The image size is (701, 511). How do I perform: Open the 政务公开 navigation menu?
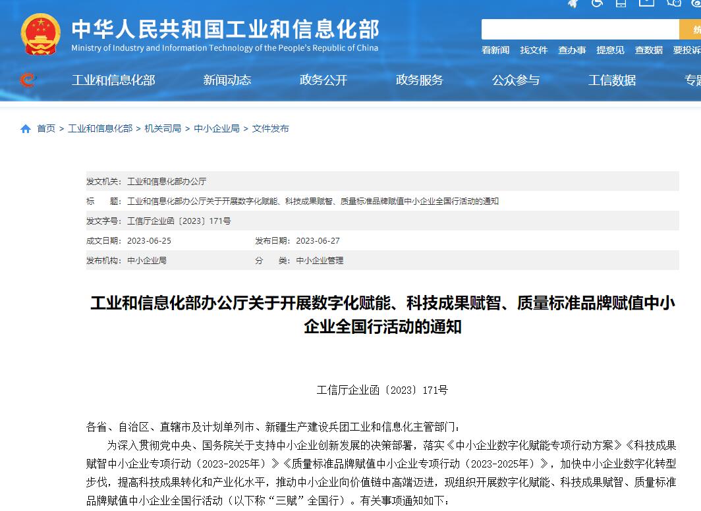323,80
